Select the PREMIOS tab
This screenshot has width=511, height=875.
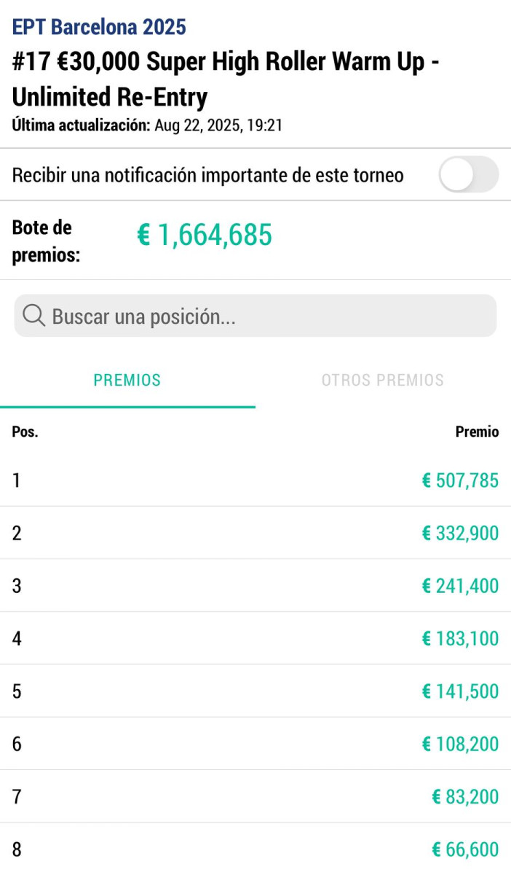point(127,380)
